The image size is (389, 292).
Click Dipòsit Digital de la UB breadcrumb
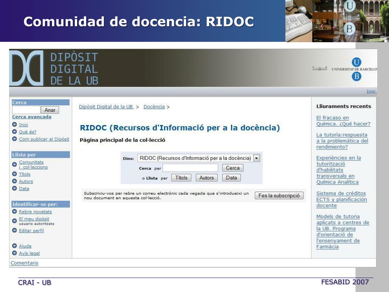(106, 106)
